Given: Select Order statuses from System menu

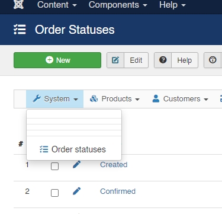Looking at the screenshot, I should [74, 149].
